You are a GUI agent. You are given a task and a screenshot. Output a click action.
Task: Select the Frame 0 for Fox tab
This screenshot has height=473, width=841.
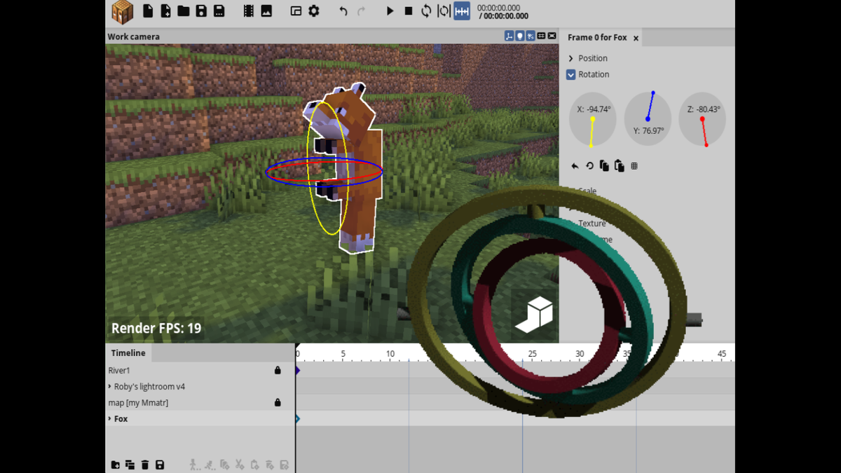click(601, 37)
